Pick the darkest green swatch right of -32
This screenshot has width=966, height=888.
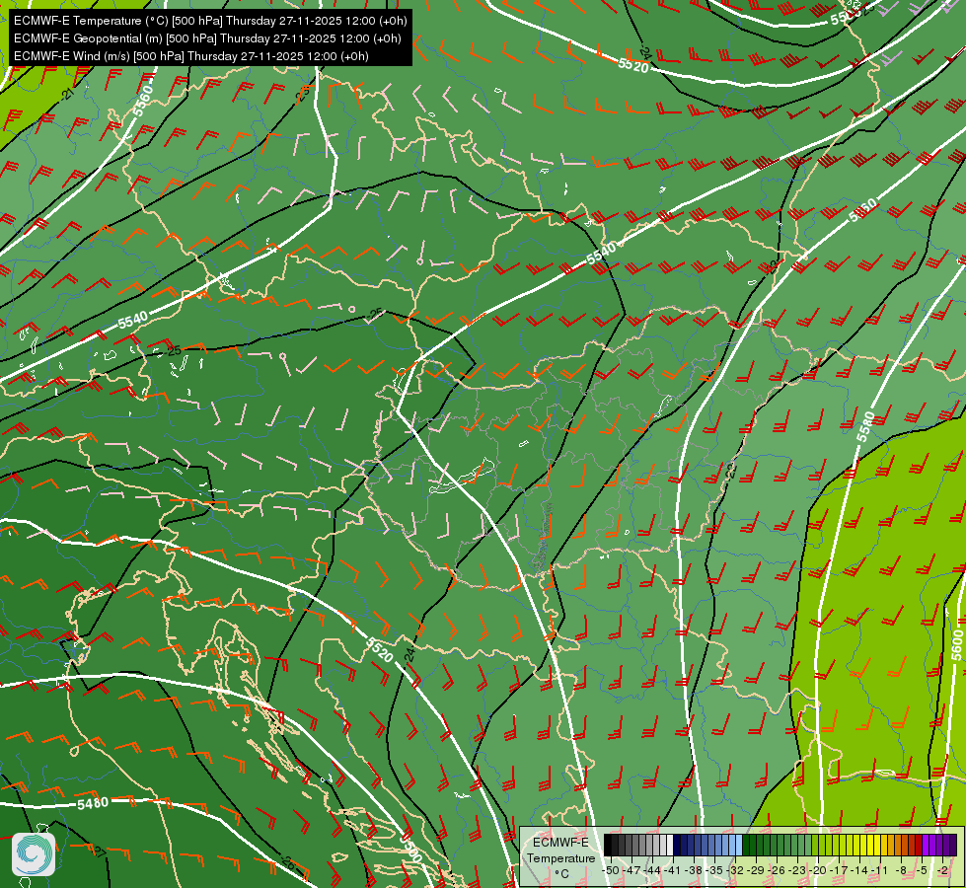point(745,845)
